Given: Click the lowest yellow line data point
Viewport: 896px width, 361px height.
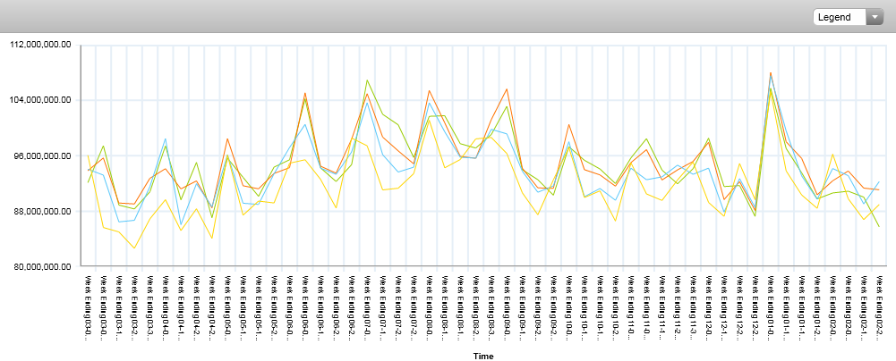Looking at the screenshot, I should [x=134, y=248].
